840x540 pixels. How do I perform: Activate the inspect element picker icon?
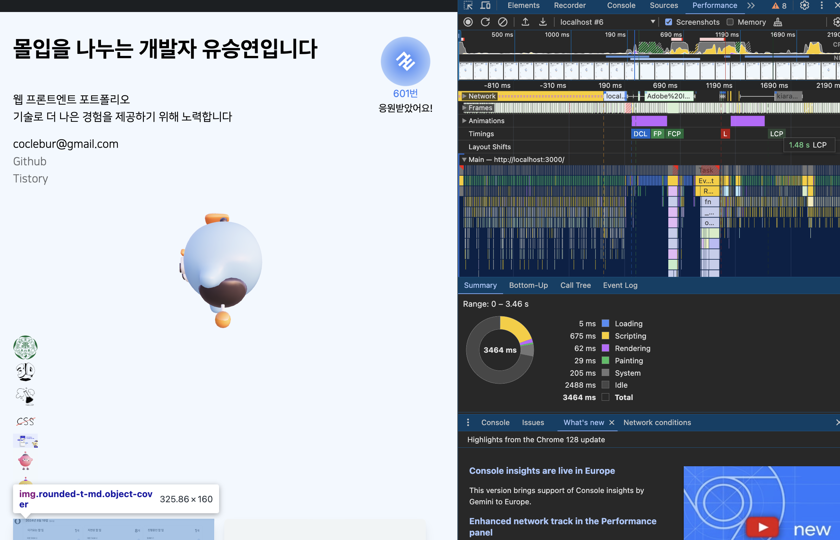tap(468, 5)
